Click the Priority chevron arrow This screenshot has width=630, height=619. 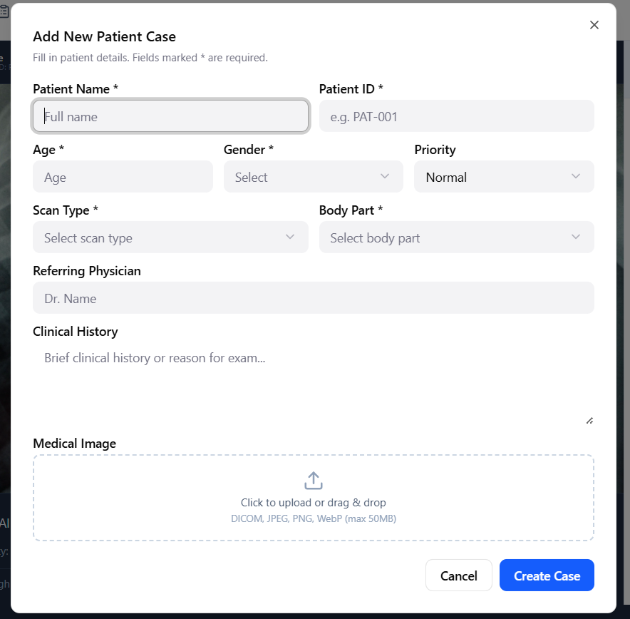[575, 176]
